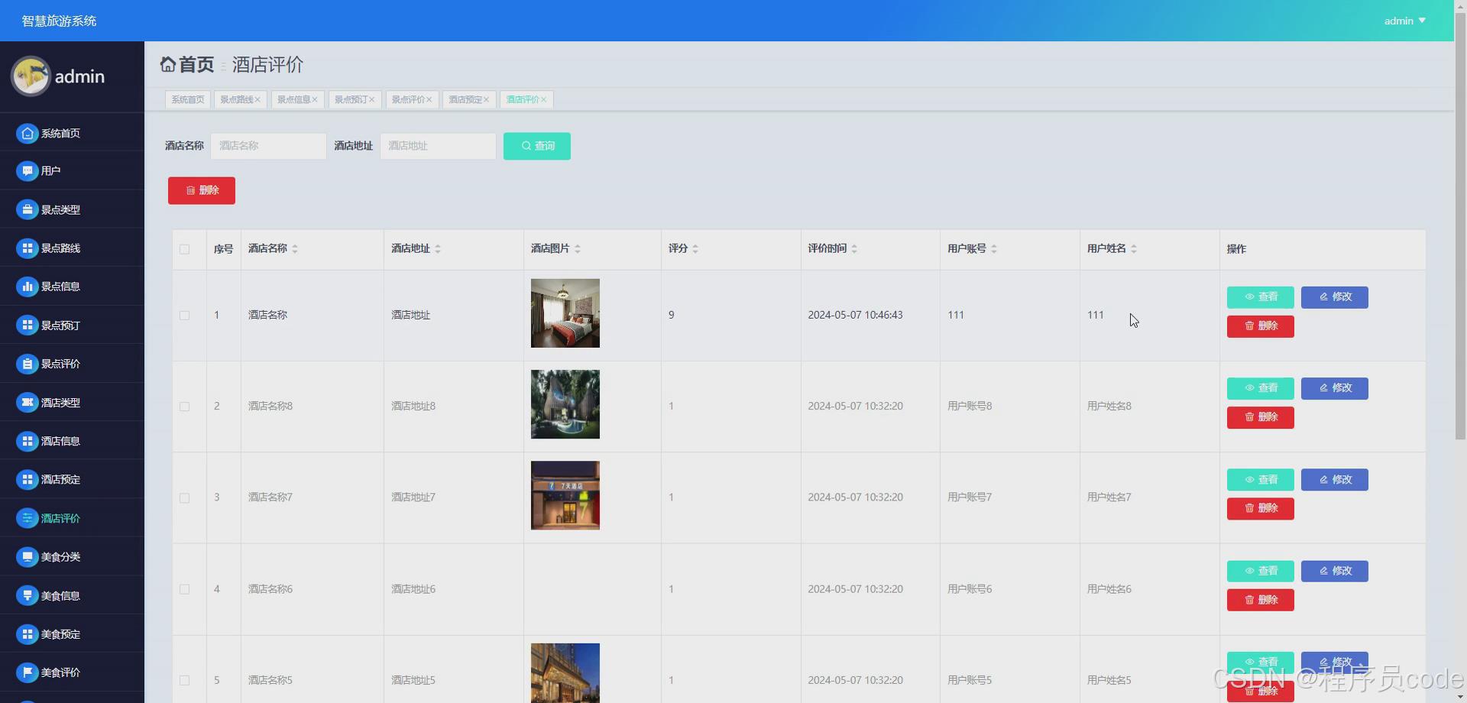Switch to the 系统首页 tab

click(188, 99)
